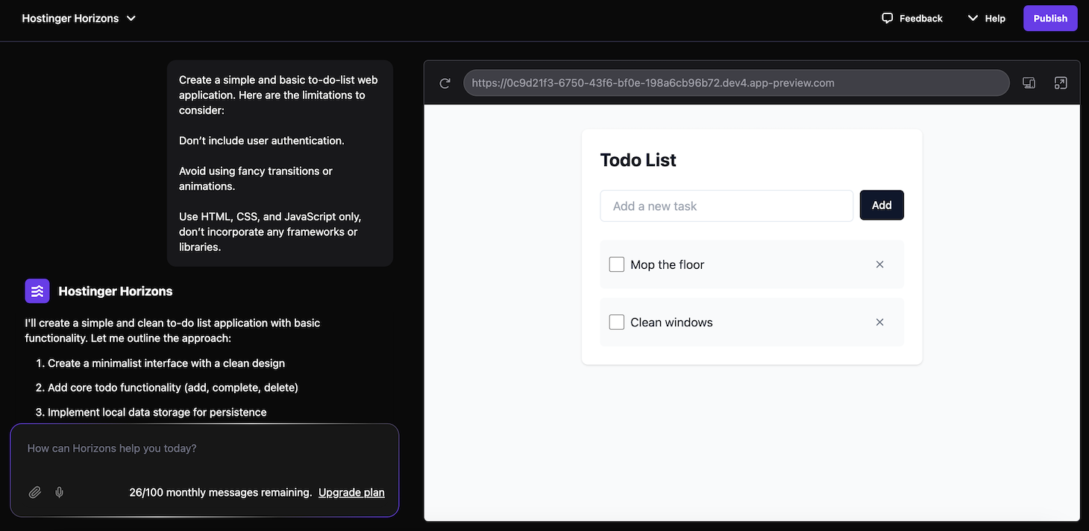This screenshot has height=531, width=1089.
Task: Click the preview URL address bar
Action: [x=736, y=83]
